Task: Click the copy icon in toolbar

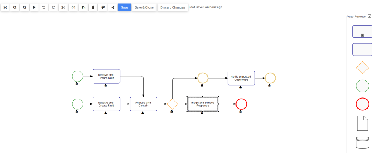Action: coord(73,7)
